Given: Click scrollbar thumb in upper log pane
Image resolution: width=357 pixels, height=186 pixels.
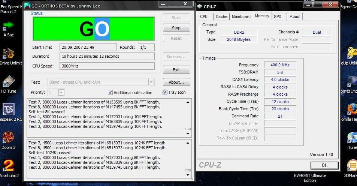Looking at the screenshot, I should (188, 129).
